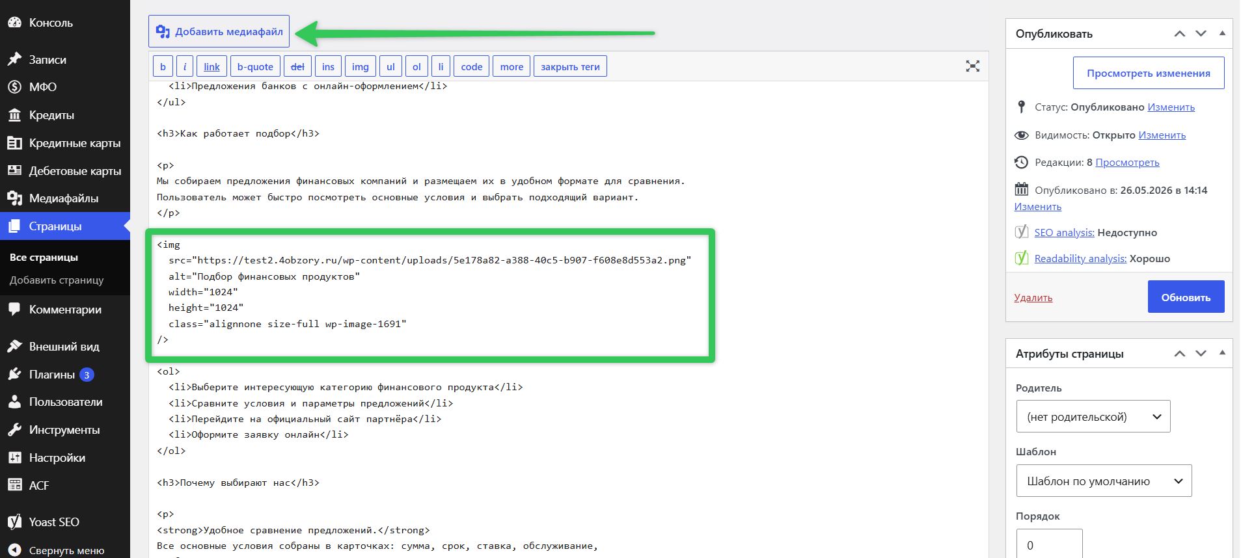Insert italic tag with i button
The height and width of the screenshot is (558, 1241).
(x=185, y=66)
